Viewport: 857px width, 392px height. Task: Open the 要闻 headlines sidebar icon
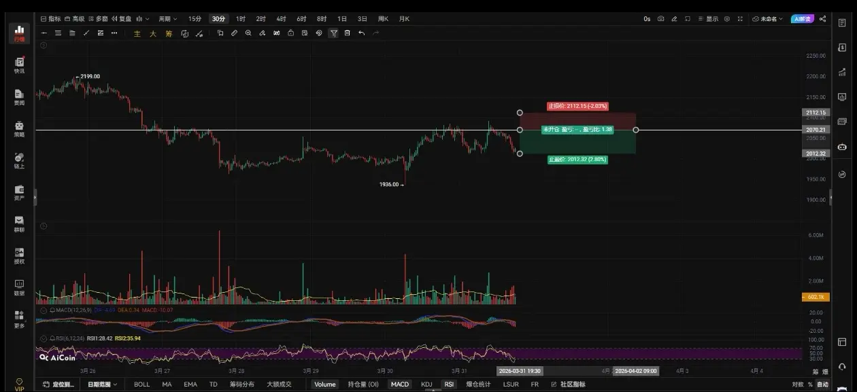tap(19, 97)
